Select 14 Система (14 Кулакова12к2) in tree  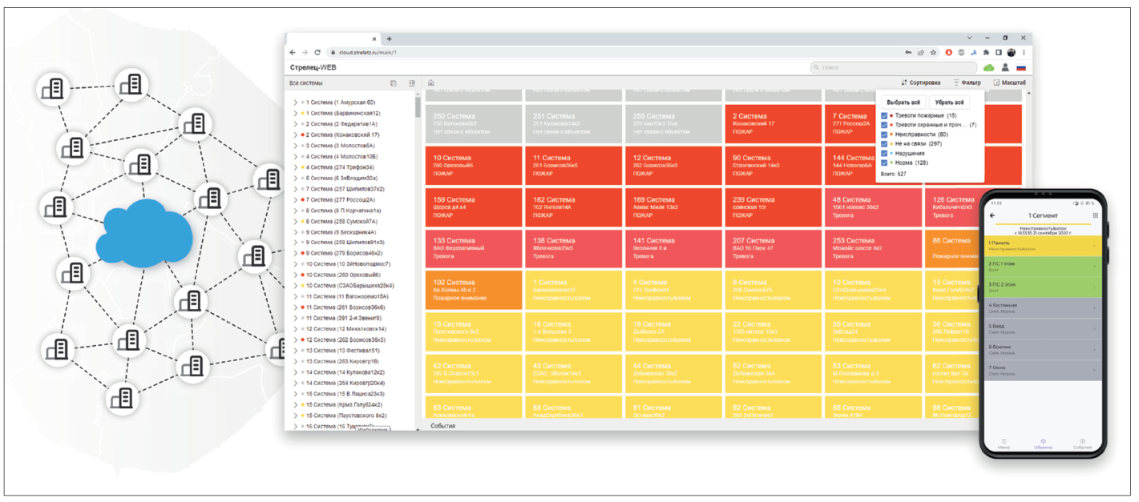pos(345,372)
